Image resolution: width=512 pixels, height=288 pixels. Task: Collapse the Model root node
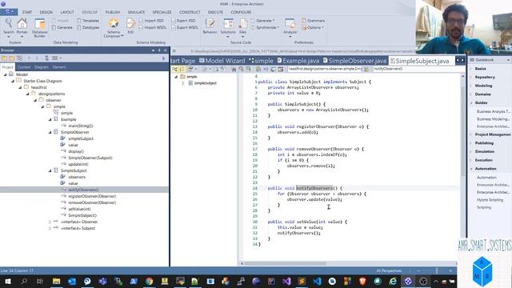point(5,74)
